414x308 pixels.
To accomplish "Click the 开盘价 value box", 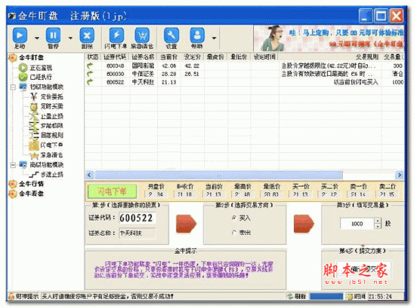I will tap(156, 194).
